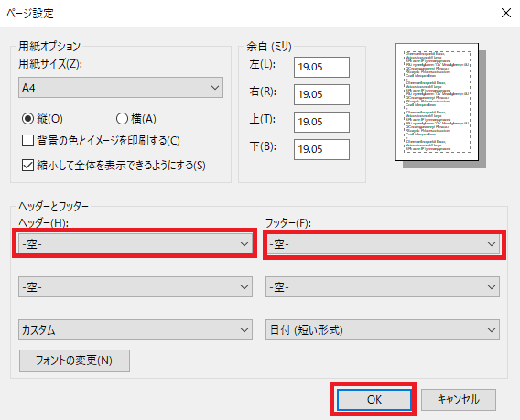Click the 下(B) bottom margin field

321,149
